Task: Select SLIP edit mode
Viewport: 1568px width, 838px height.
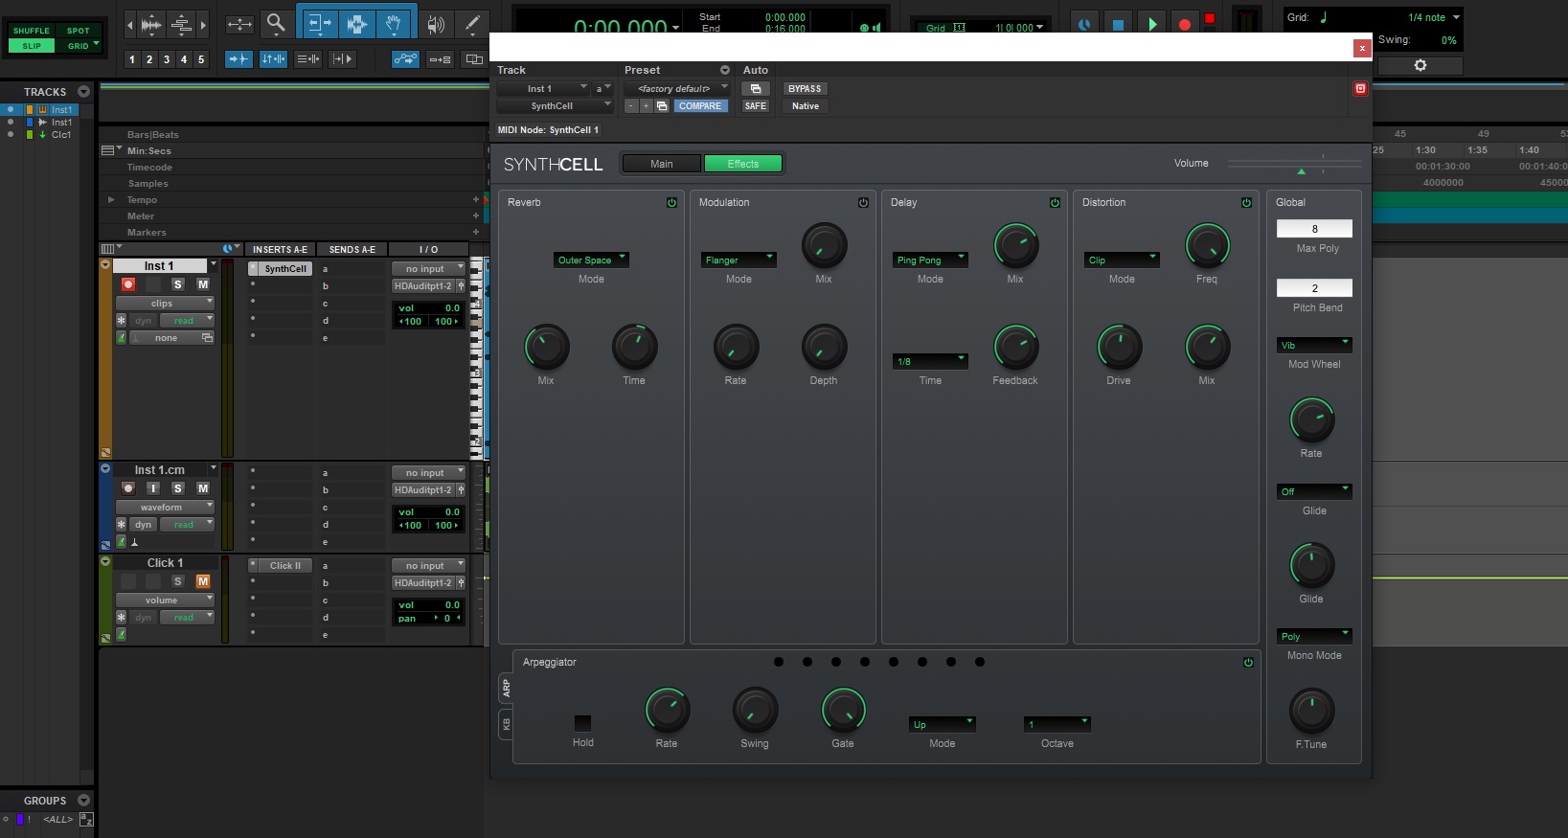Action: 32,45
